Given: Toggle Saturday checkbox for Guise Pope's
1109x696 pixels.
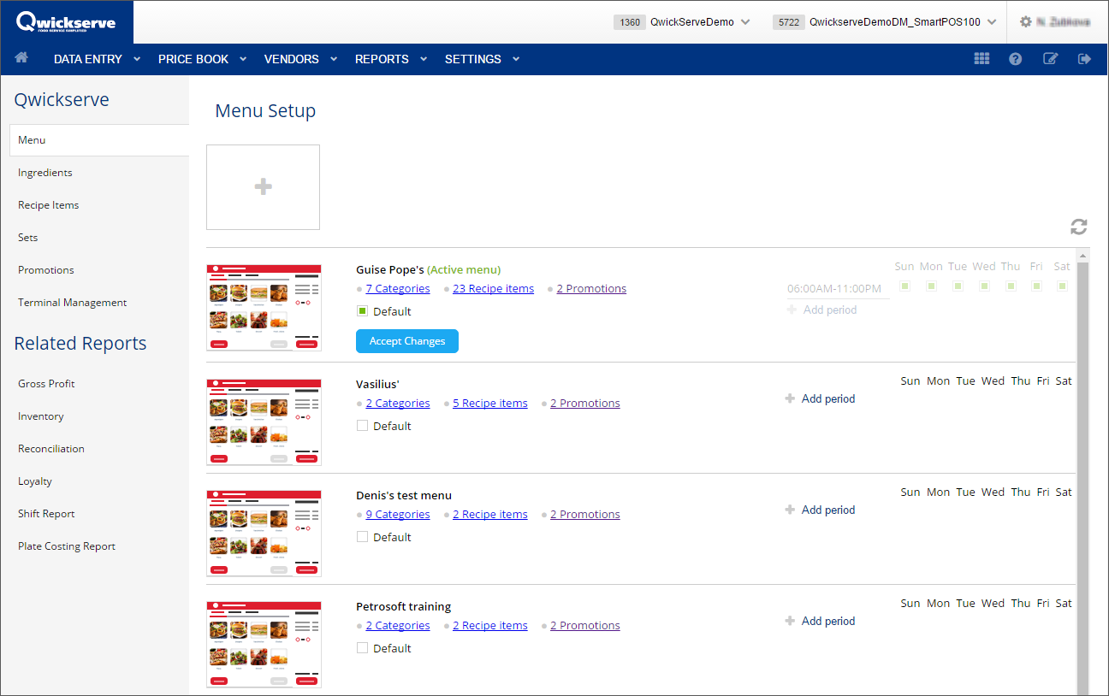Looking at the screenshot, I should [x=1062, y=286].
